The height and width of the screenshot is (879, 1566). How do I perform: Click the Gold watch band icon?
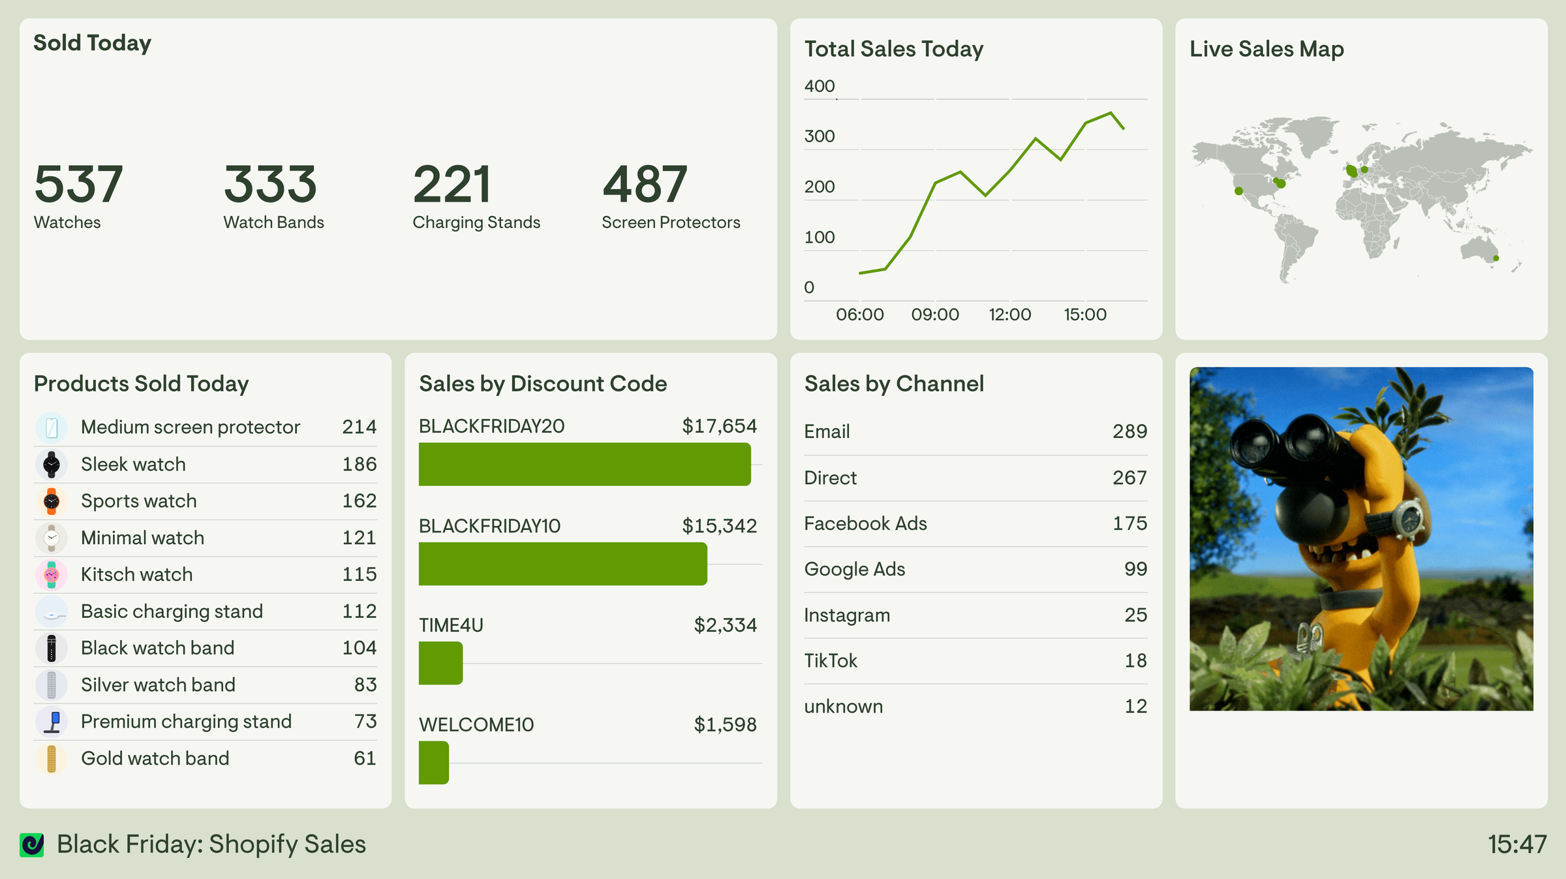52,758
